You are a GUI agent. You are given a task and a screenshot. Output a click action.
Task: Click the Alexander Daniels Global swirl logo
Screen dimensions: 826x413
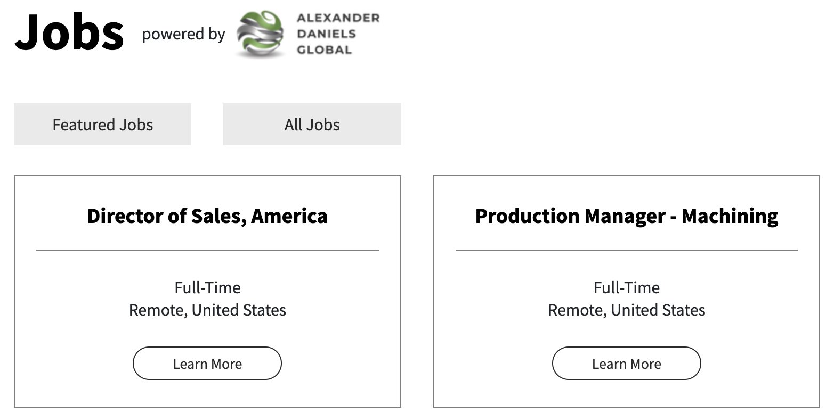coord(259,34)
